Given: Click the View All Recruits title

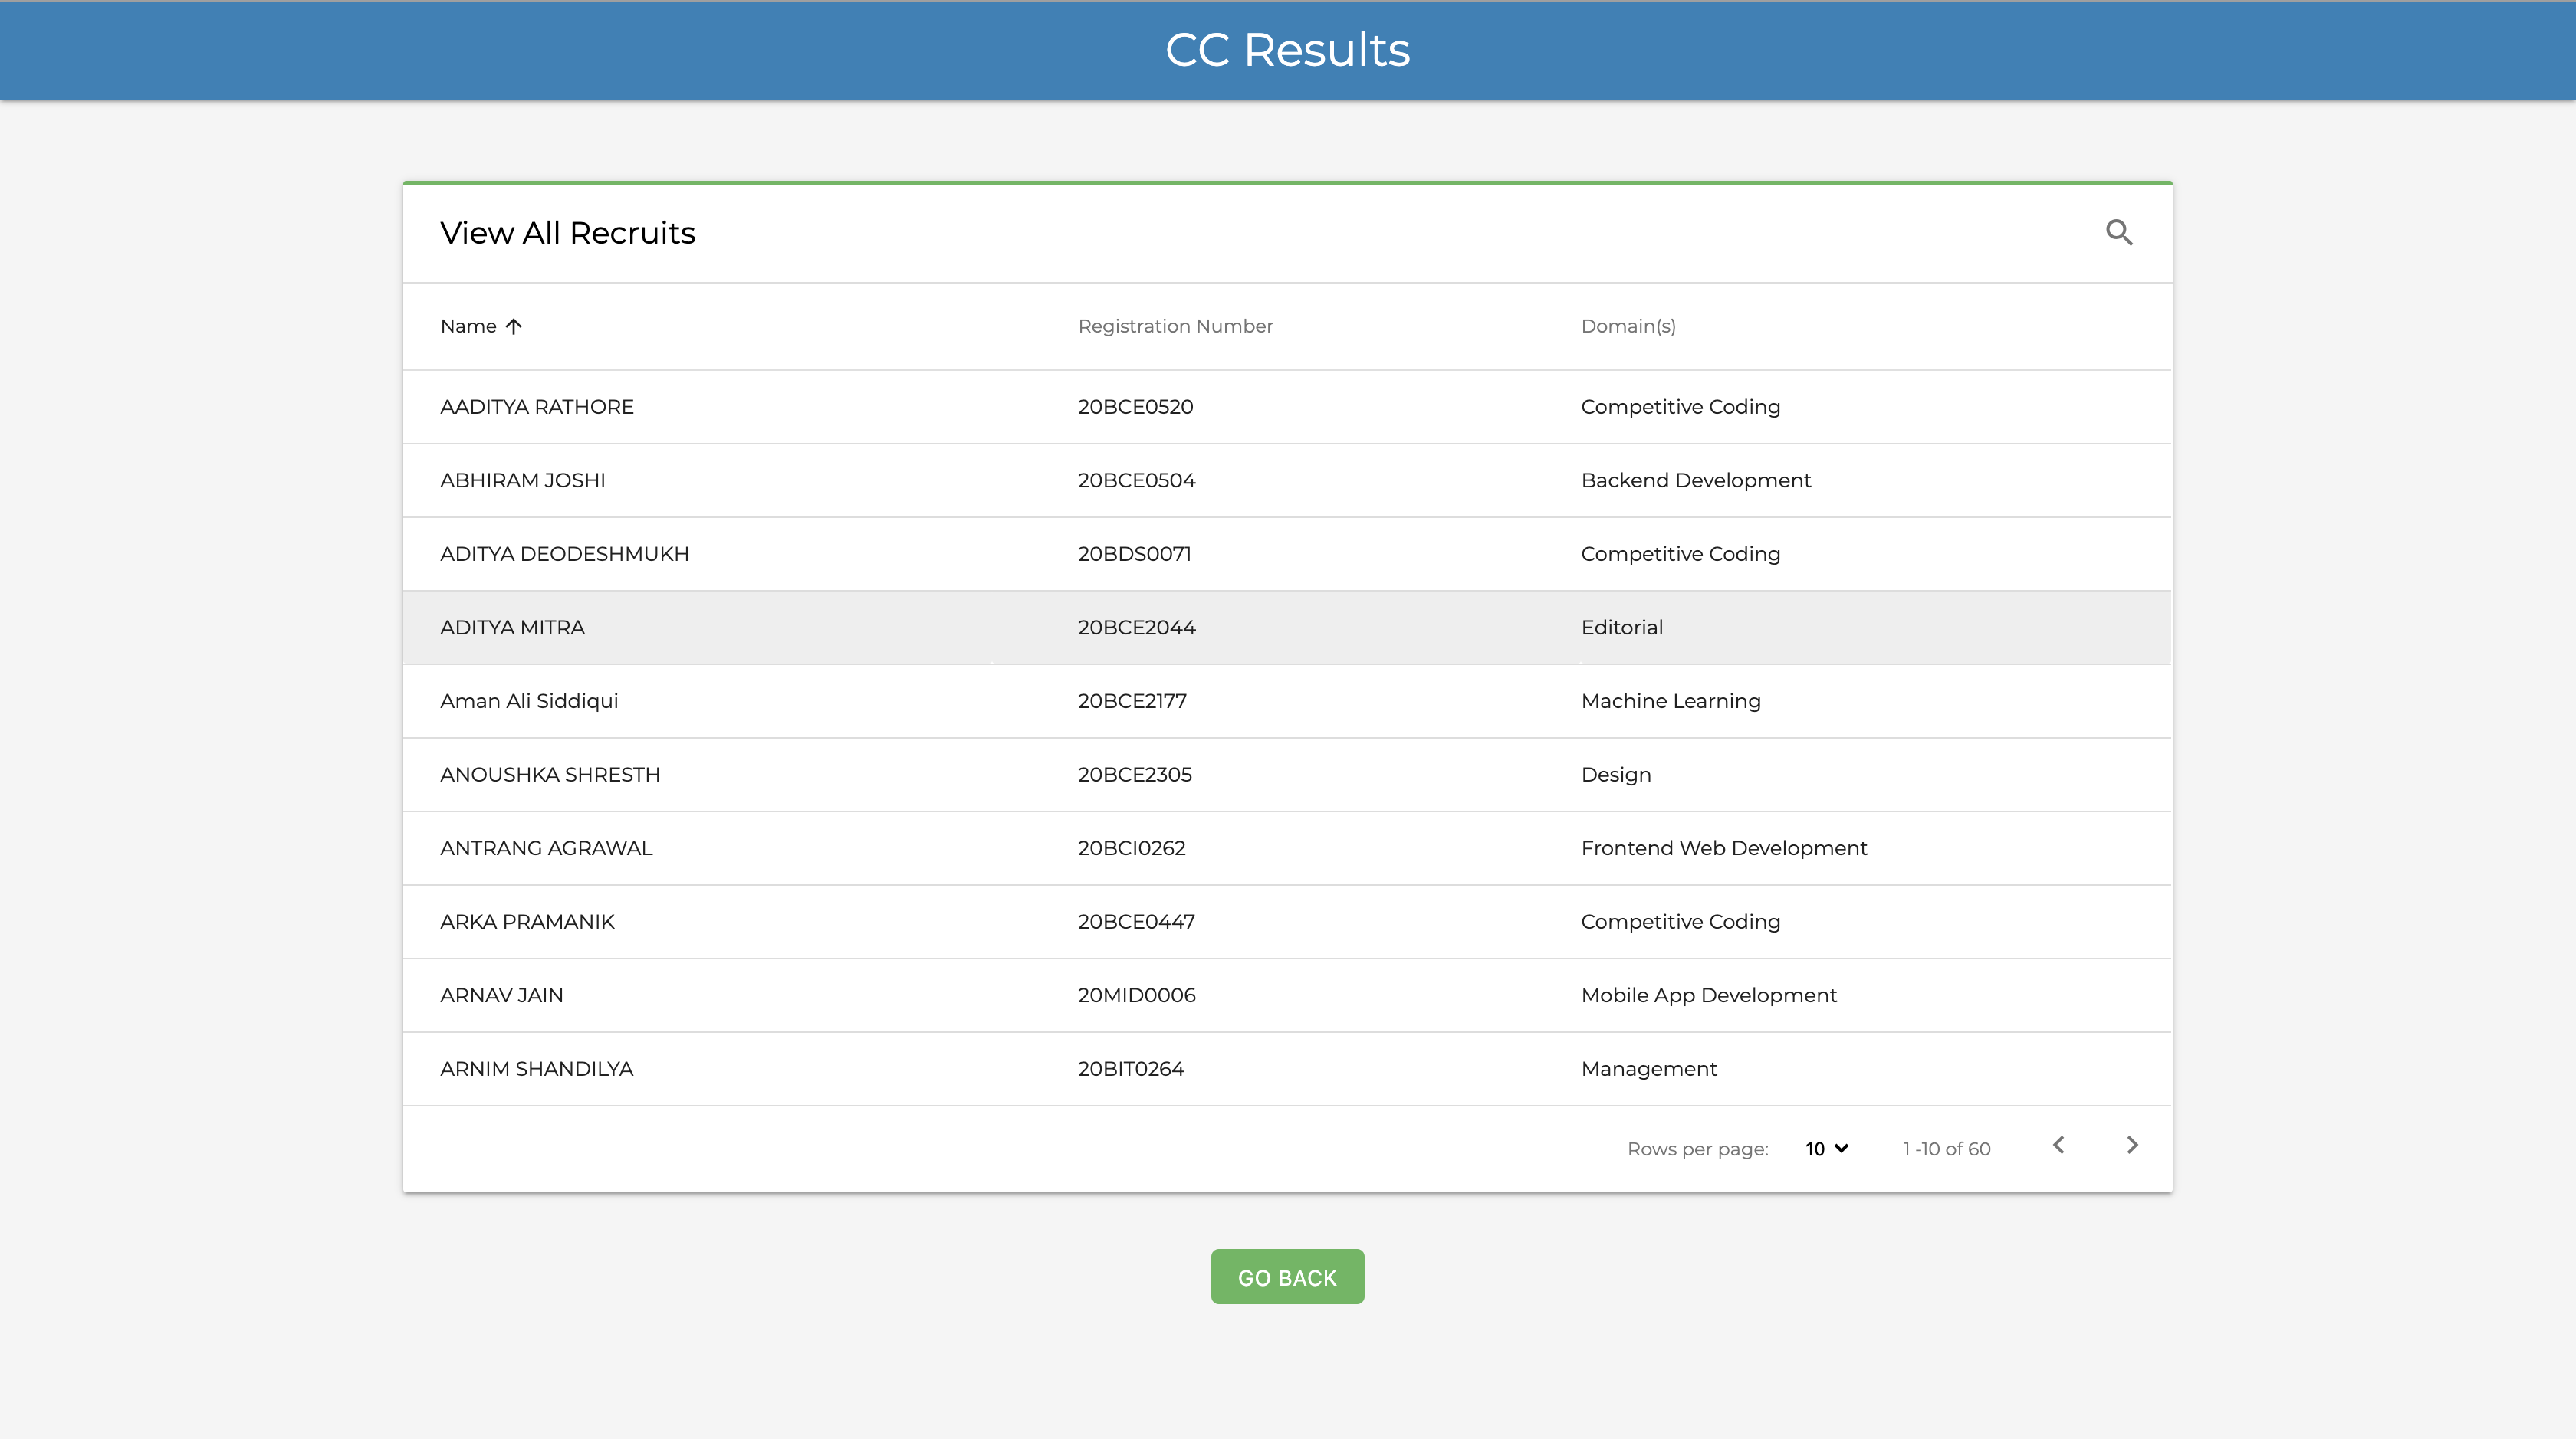Looking at the screenshot, I should [x=567, y=233].
